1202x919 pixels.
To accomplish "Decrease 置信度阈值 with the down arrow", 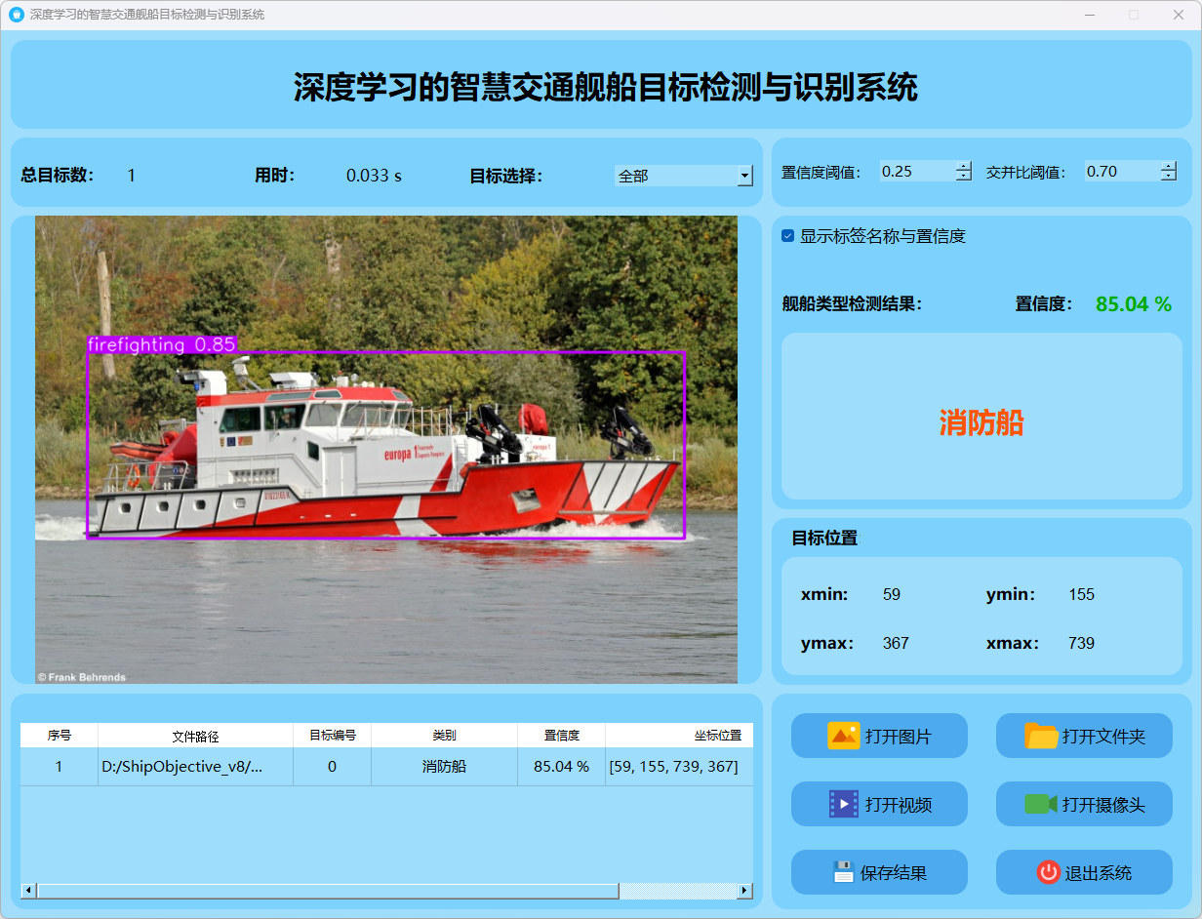I will click(x=964, y=177).
